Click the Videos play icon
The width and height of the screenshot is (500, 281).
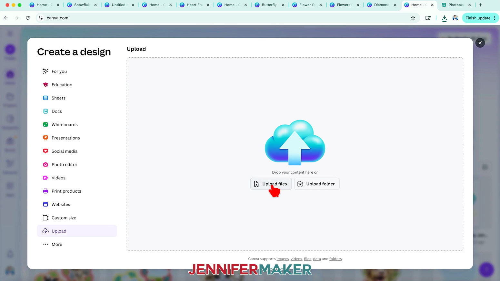(45, 178)
